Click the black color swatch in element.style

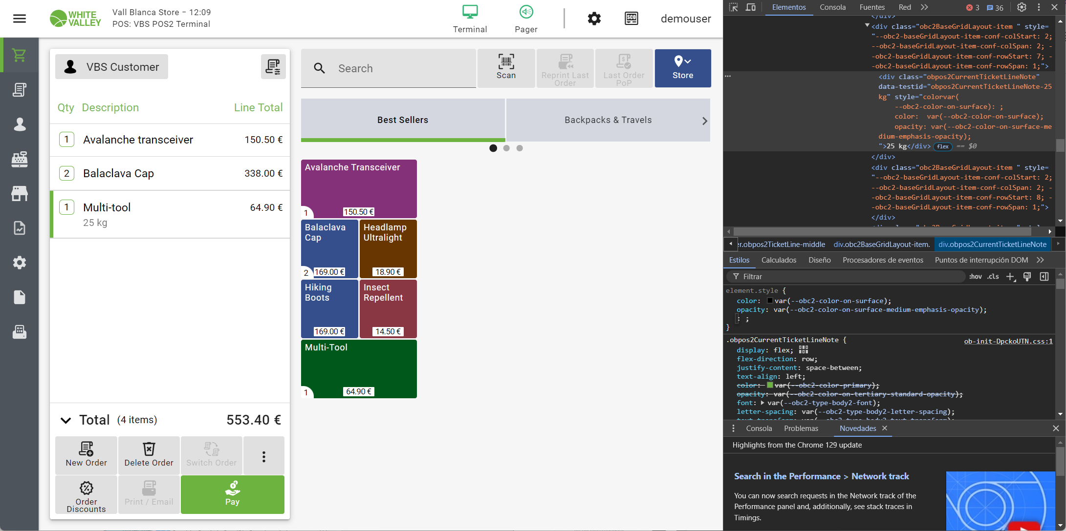pos(770,301)
